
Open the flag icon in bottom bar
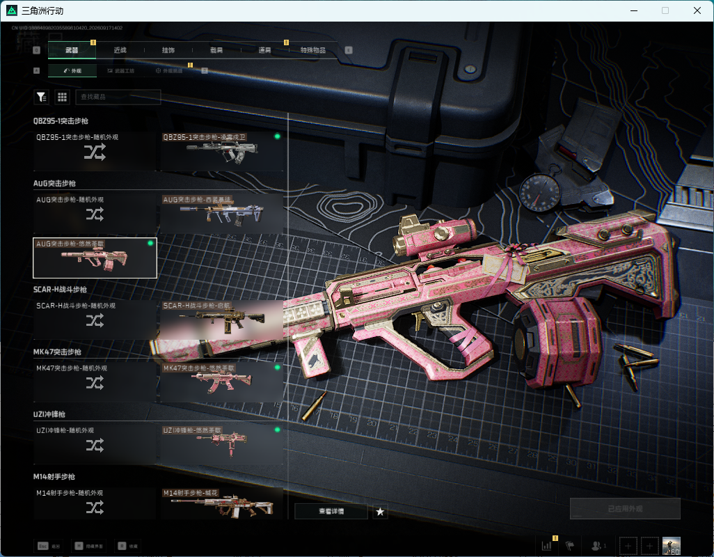570,546
